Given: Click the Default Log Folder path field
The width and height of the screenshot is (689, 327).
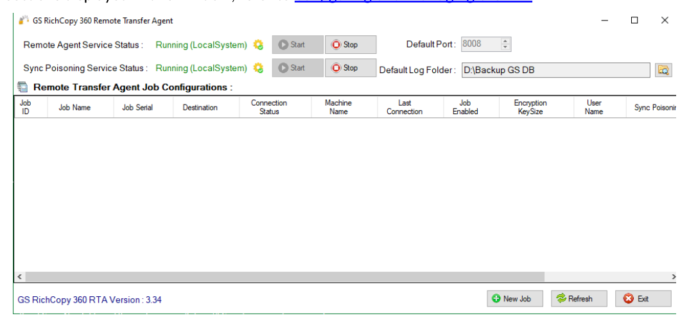Looking at the screenshot, I should pyautogui.click(x=556, y=70).
